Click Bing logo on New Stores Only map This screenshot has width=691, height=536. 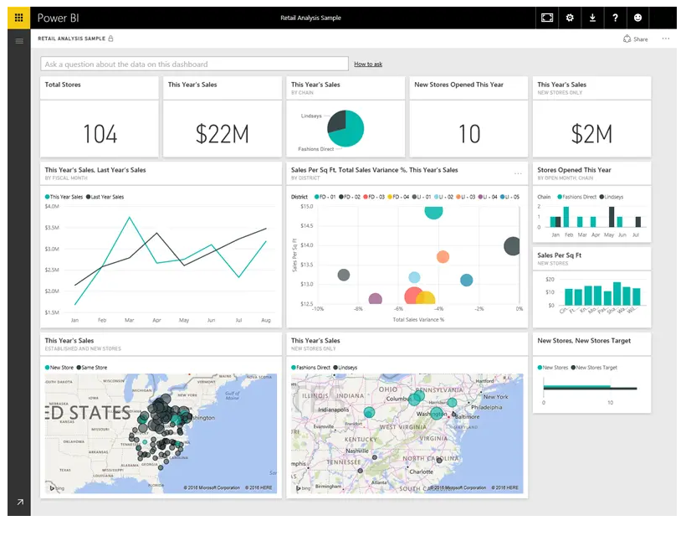[x=303, y=488]
